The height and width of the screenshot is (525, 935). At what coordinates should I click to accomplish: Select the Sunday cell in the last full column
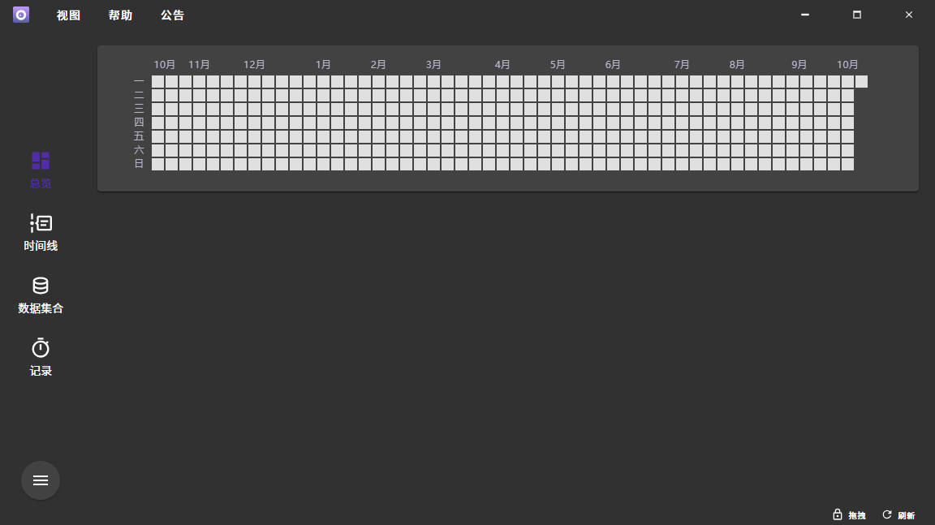847,164
